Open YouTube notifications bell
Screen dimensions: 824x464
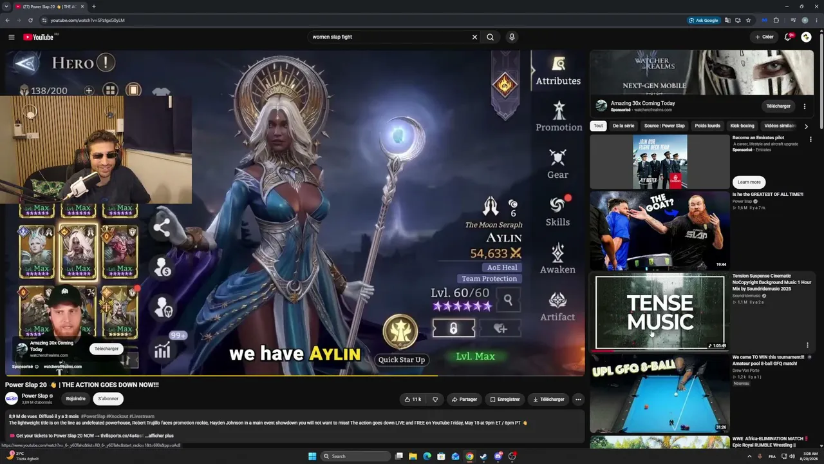pos(788,37)
